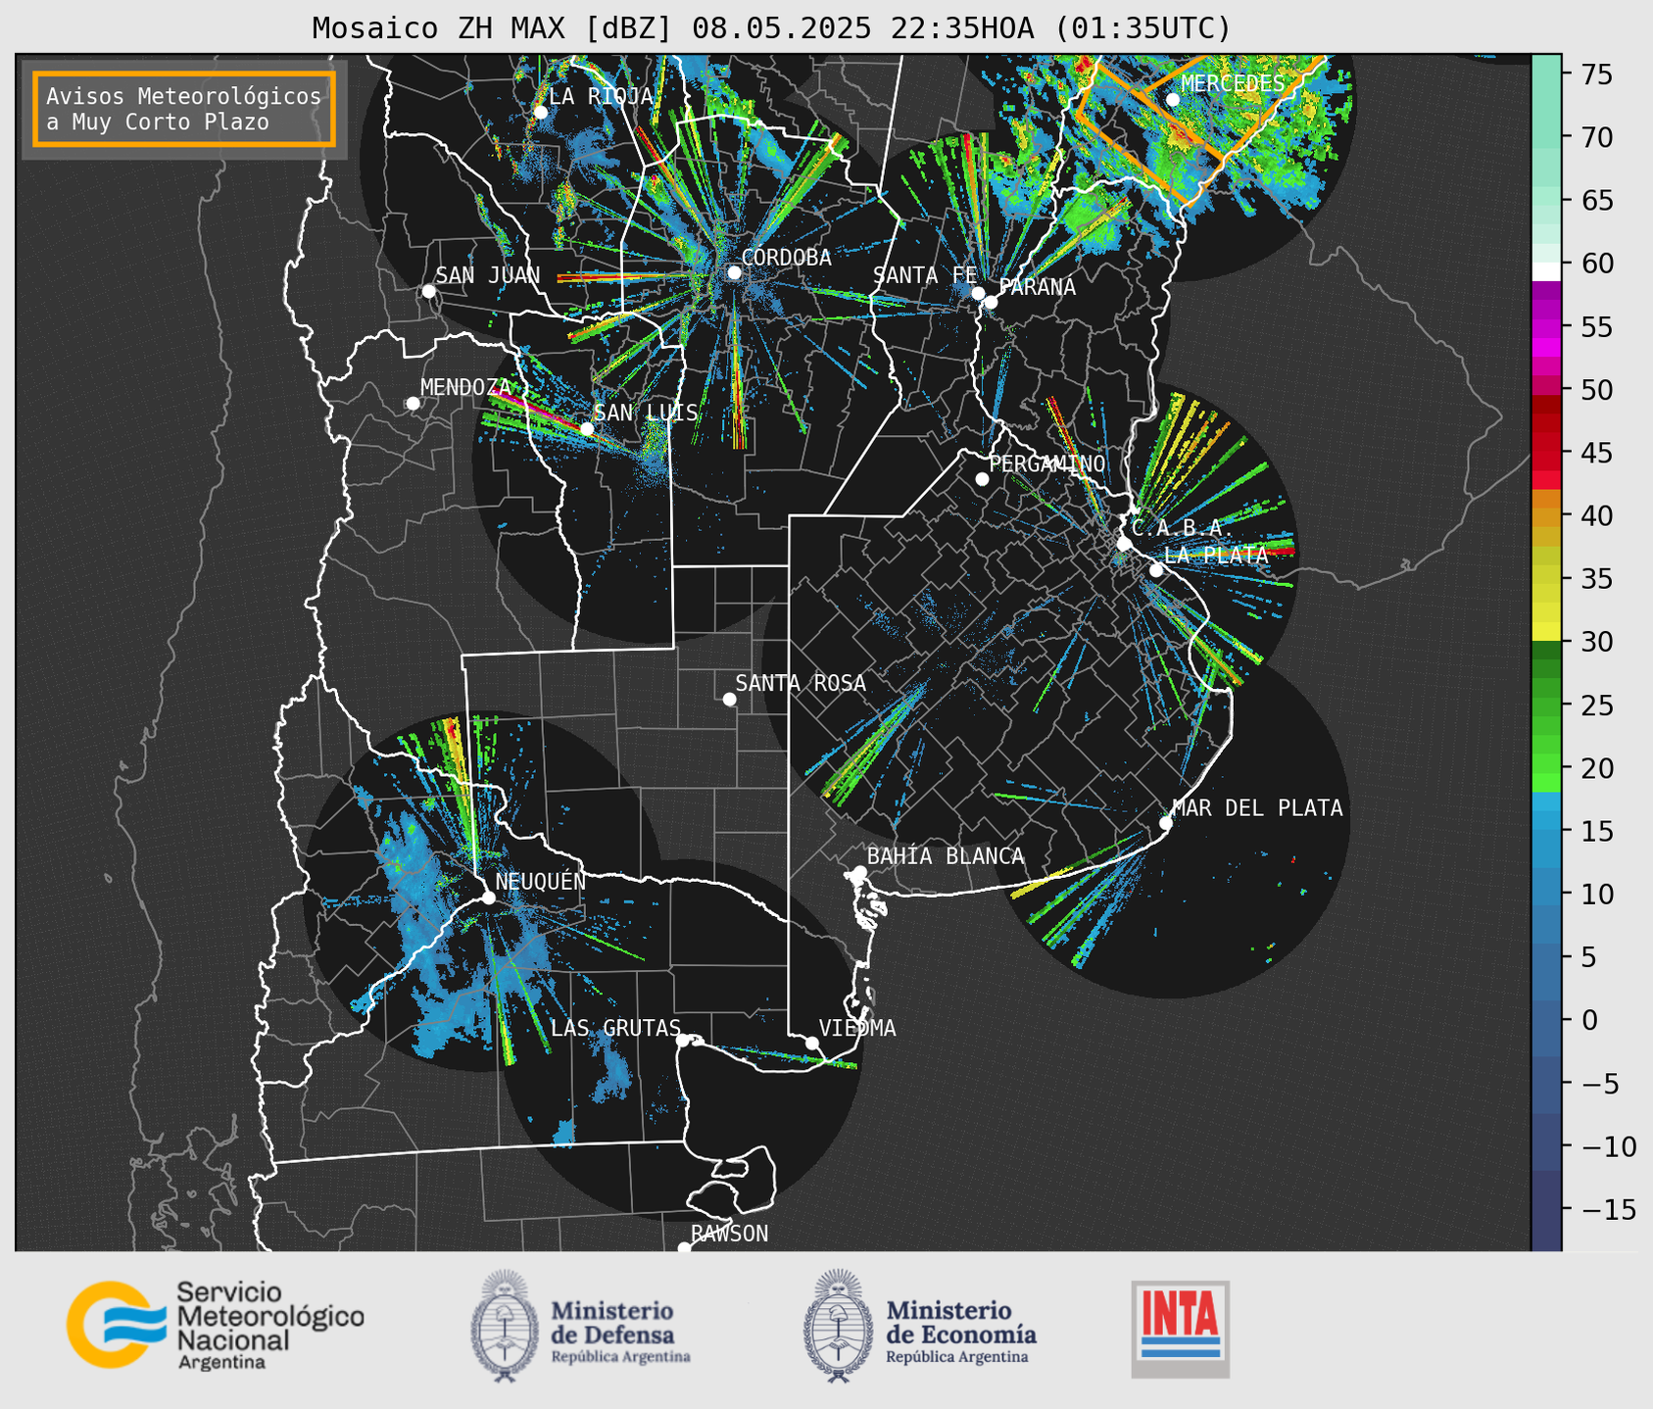Click the SANTA FE city label

(x=925, y=275)
